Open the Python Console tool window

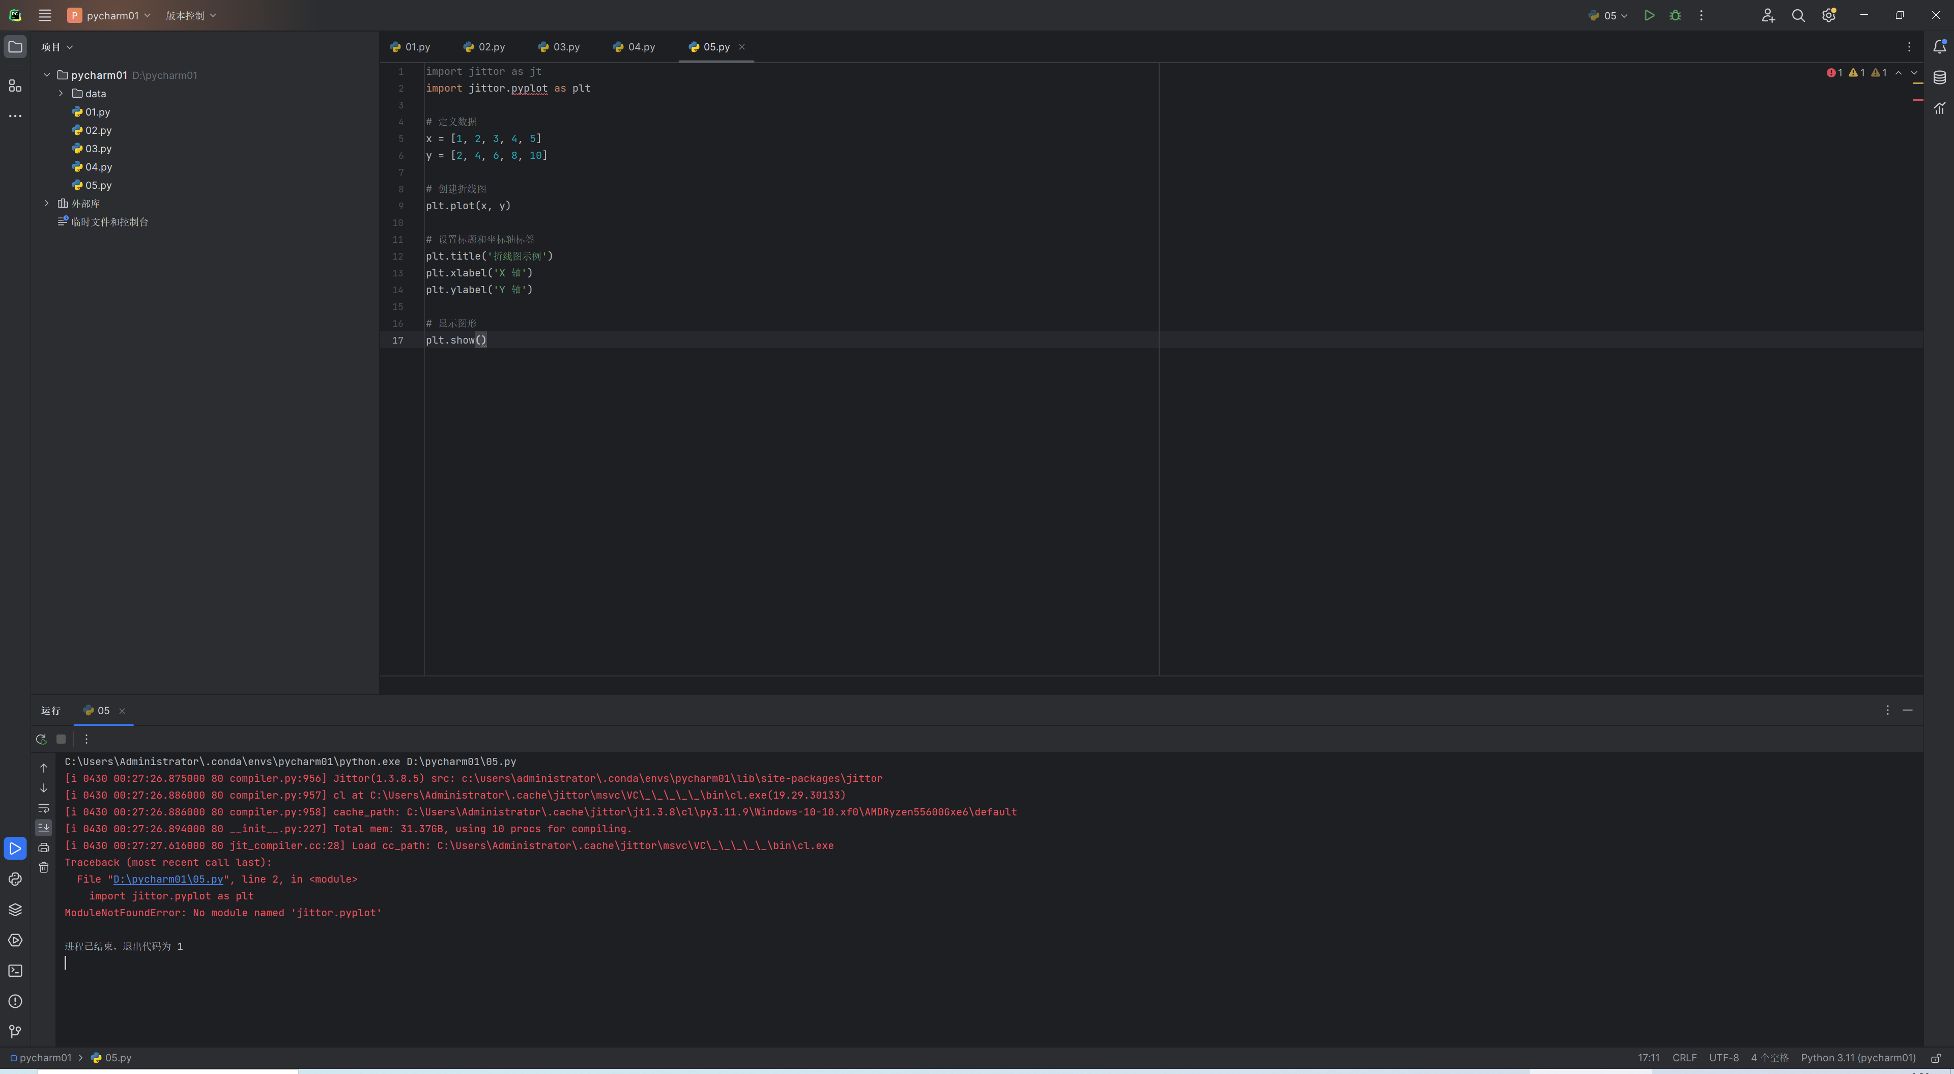(x=15, y=879)
